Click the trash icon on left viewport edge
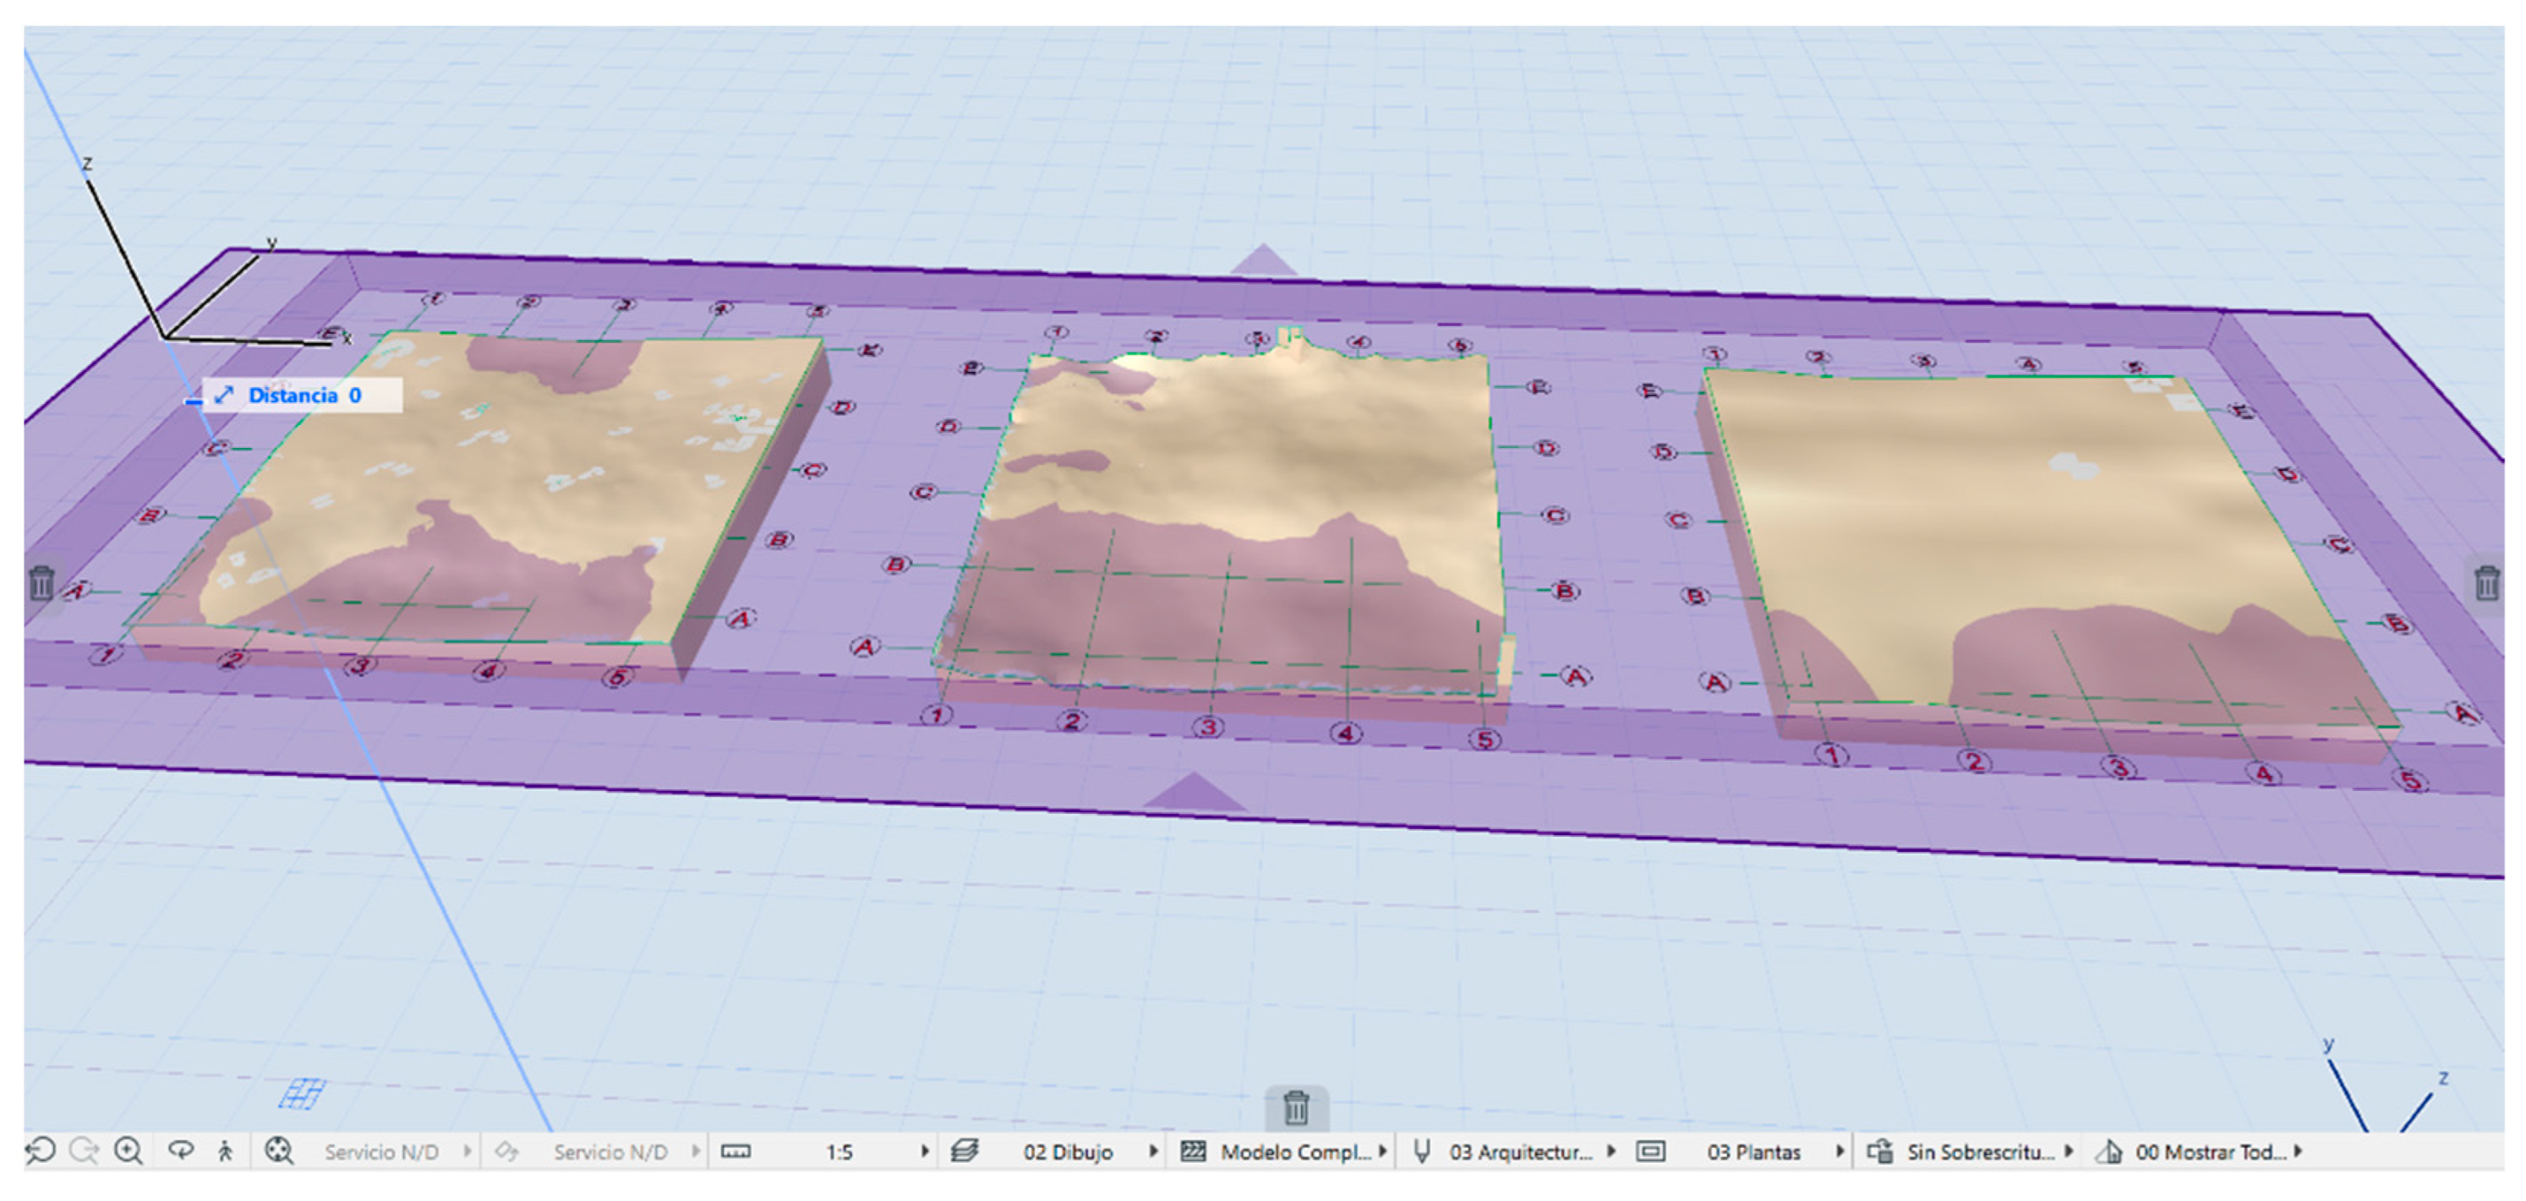 41,582
